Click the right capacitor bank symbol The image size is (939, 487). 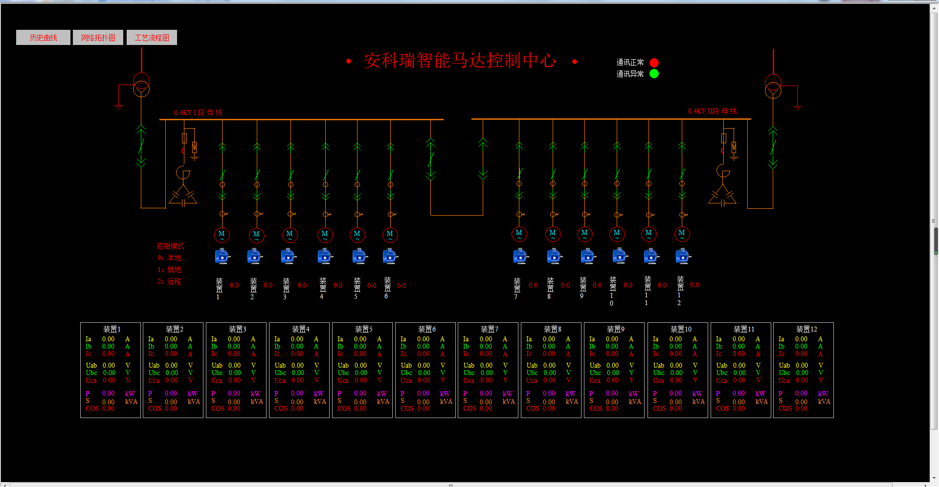tap(722, 196)
